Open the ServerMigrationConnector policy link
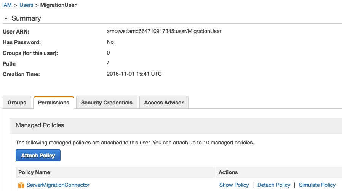 58,185
